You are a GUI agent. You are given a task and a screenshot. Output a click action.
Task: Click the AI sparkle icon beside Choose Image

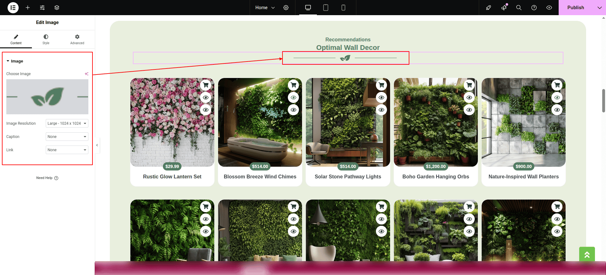tap(86, 74)
